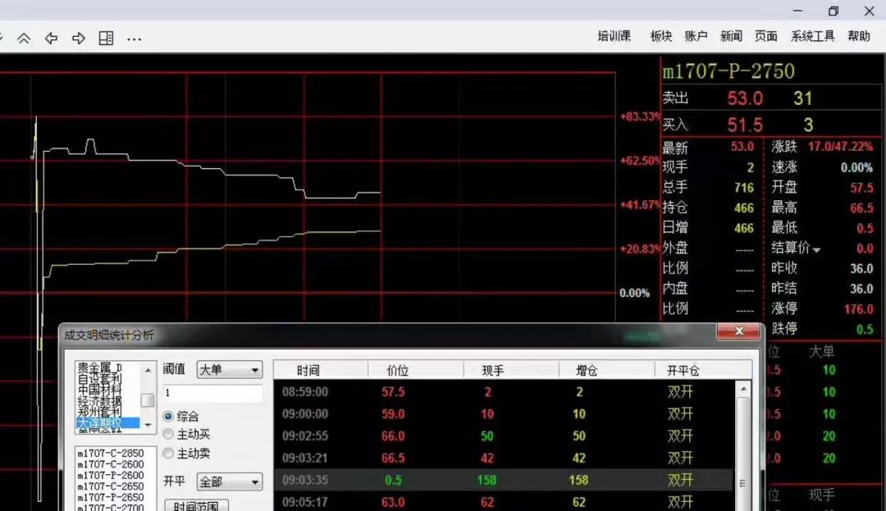Open the 培训课 menu
Image resolution: width=886 pixels, height=511 pixels.
pyautogui.click(x=614, y=36)
